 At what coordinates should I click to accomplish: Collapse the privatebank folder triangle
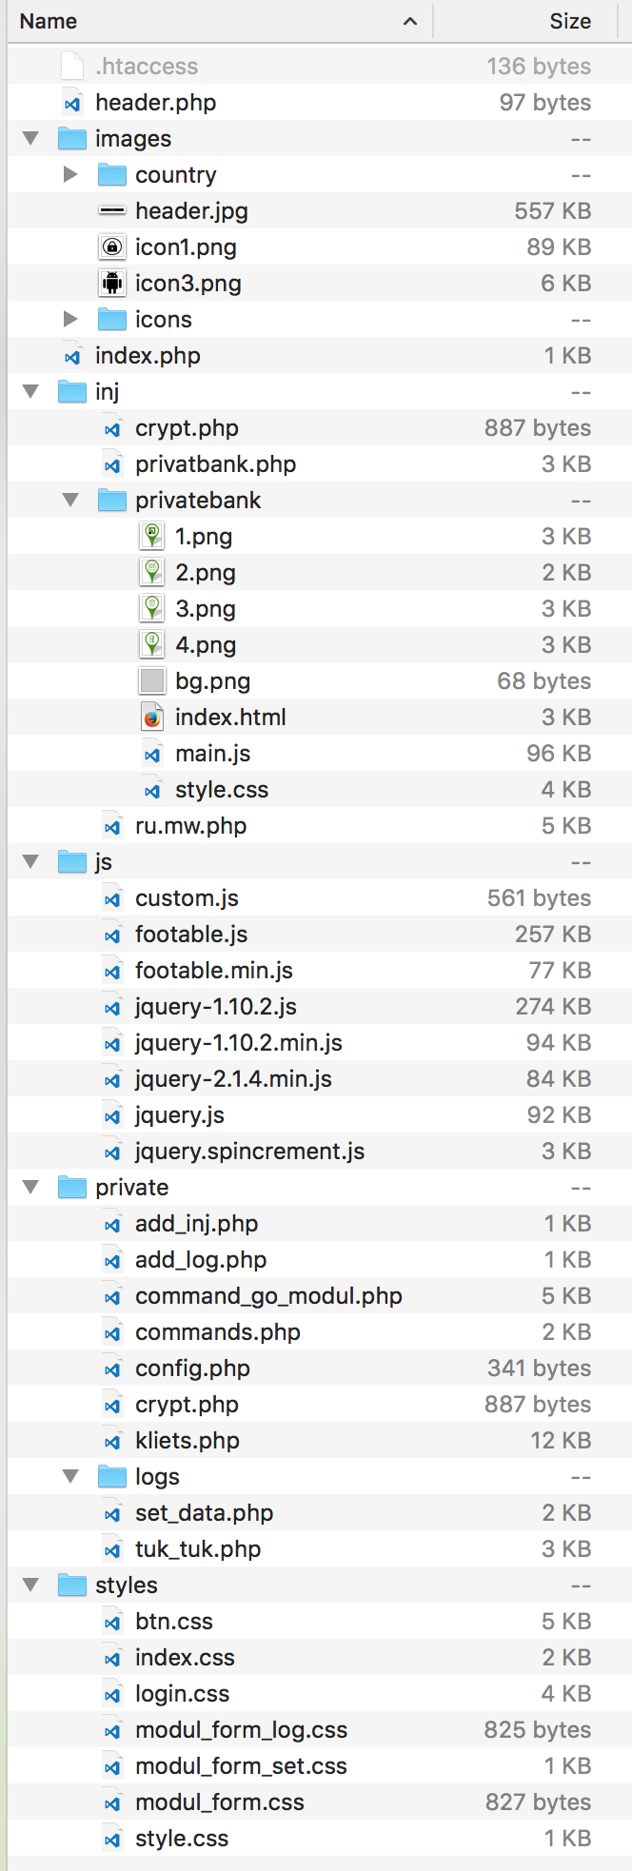click(x=70, y=501)
